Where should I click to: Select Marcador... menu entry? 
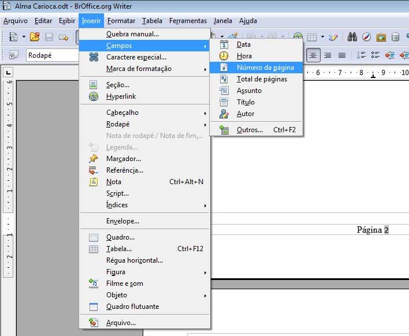click(144, 159)
